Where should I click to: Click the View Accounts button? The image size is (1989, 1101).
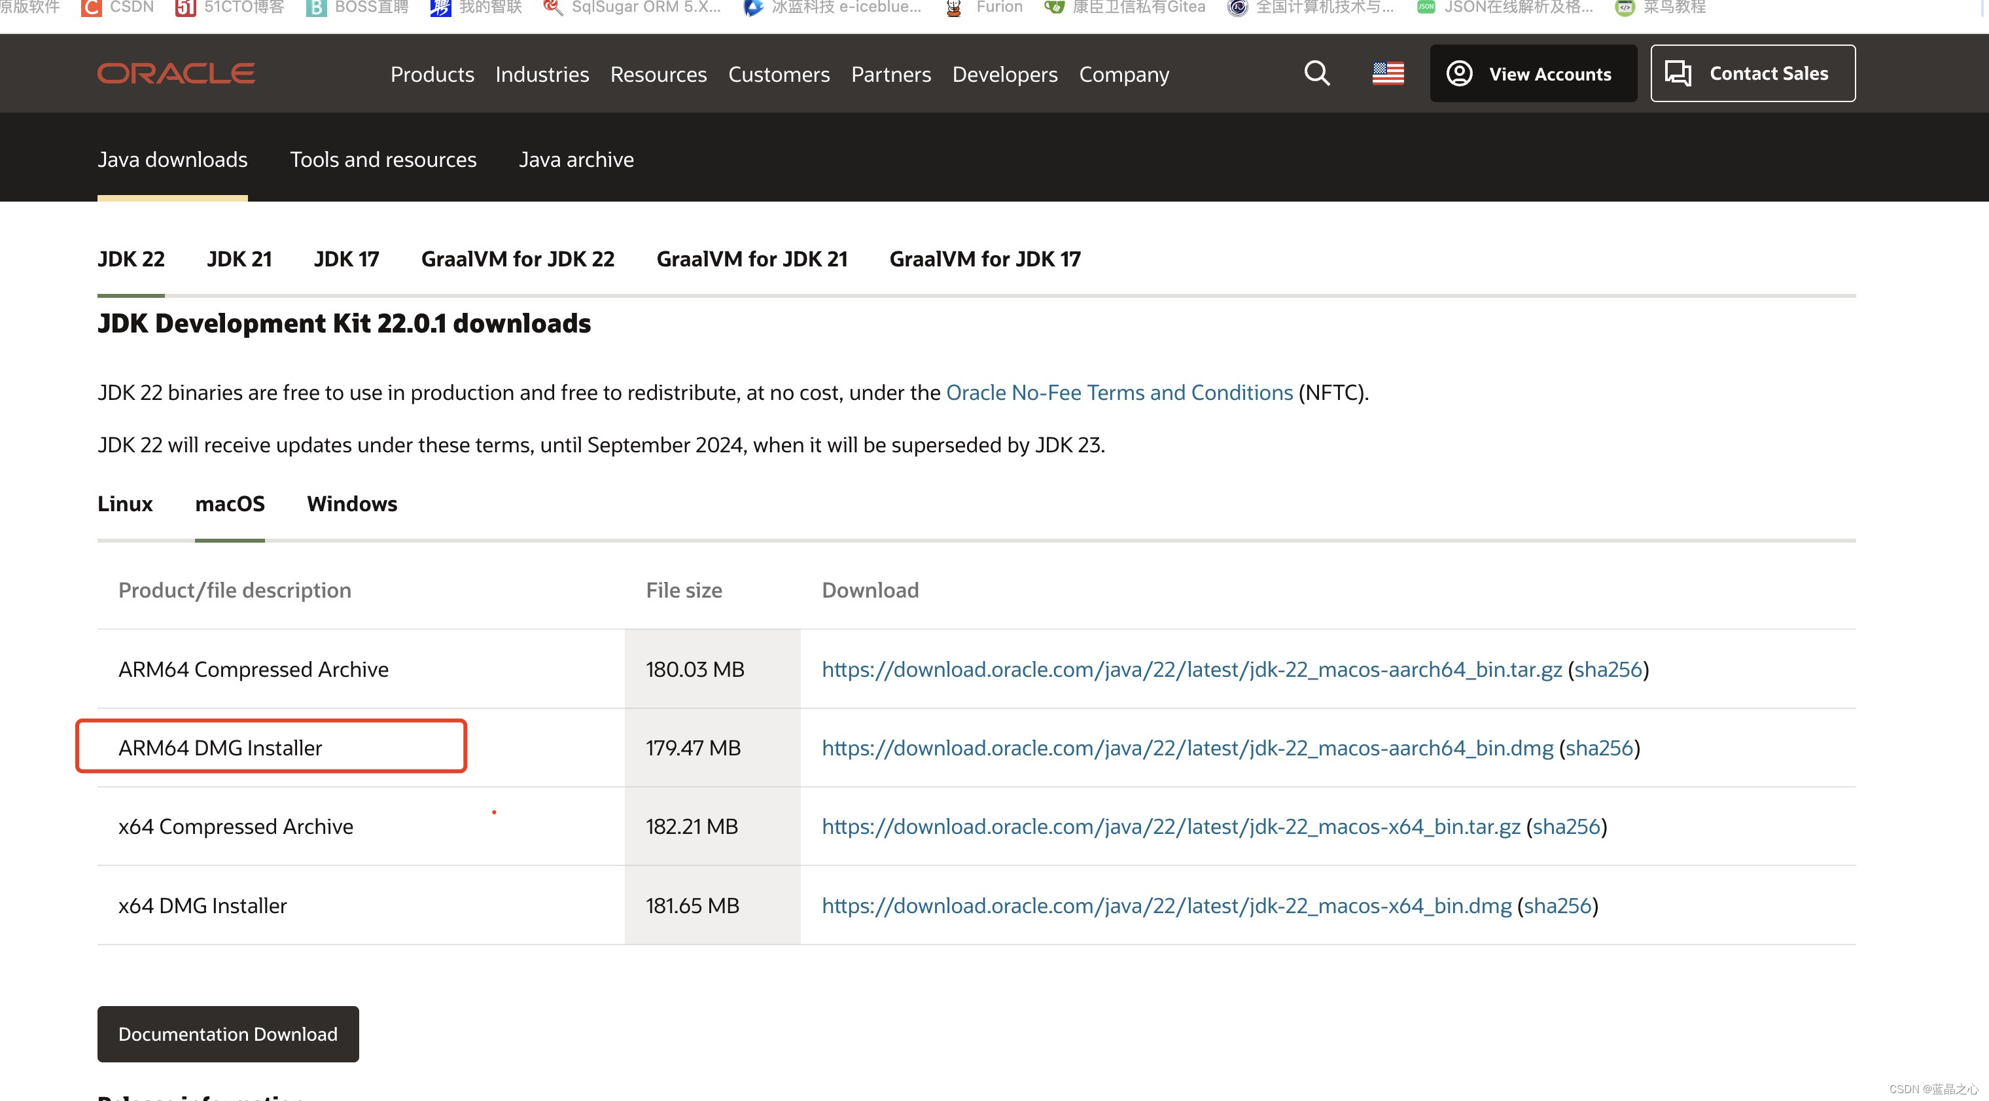pyautogui.click(x=1533, y=73)
